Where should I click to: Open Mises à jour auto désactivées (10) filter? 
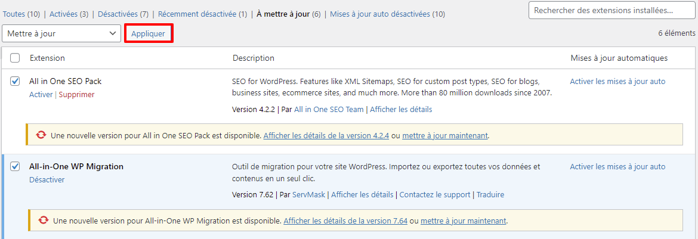pos(387,14)
